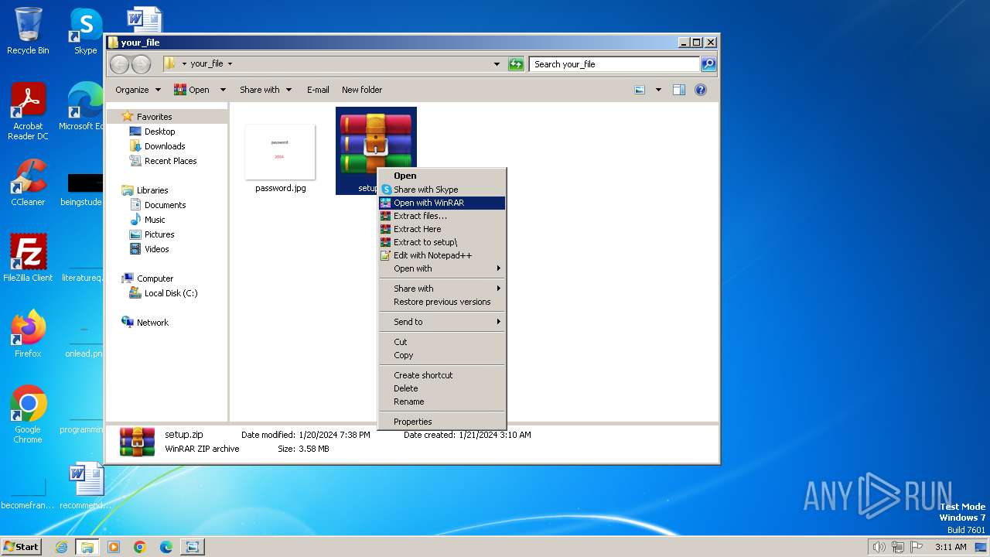990x557 pixels.
Task: Open Videos library
Action: pyautogui.click(x=156, y=249)
